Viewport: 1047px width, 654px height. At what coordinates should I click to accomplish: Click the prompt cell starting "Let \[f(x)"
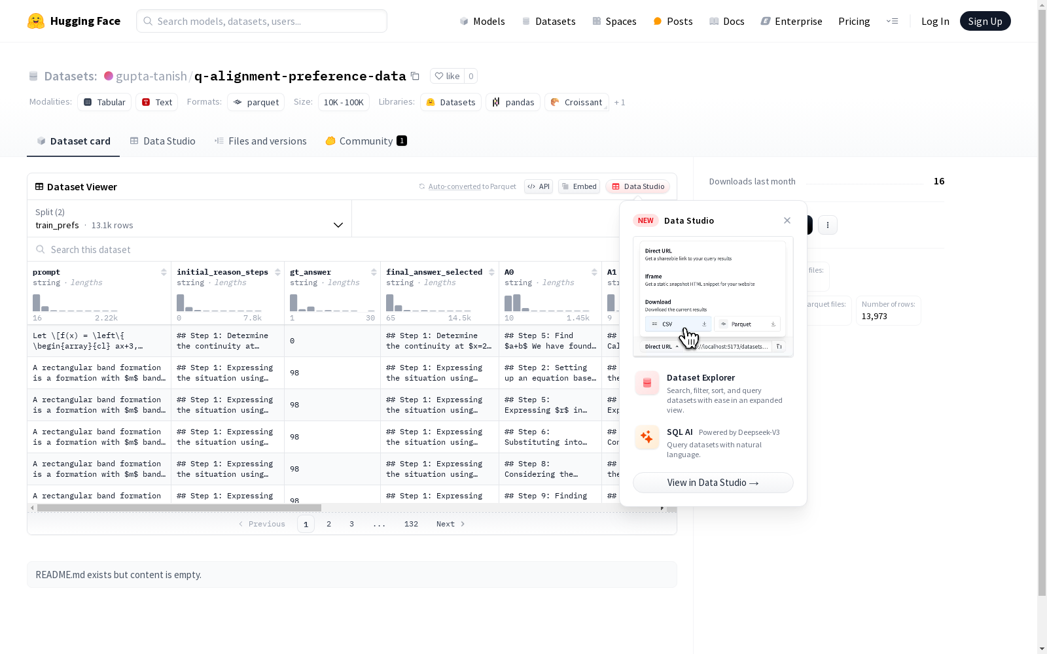99,341
